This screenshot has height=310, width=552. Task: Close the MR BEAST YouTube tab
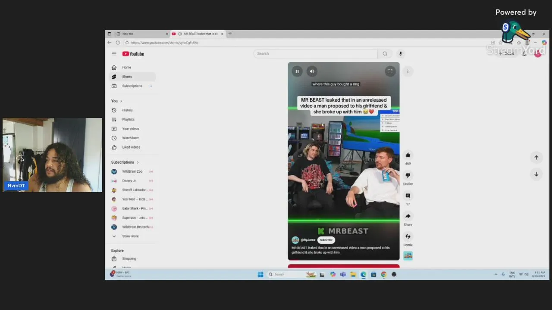pyautogui.click(x=222, y=34)
